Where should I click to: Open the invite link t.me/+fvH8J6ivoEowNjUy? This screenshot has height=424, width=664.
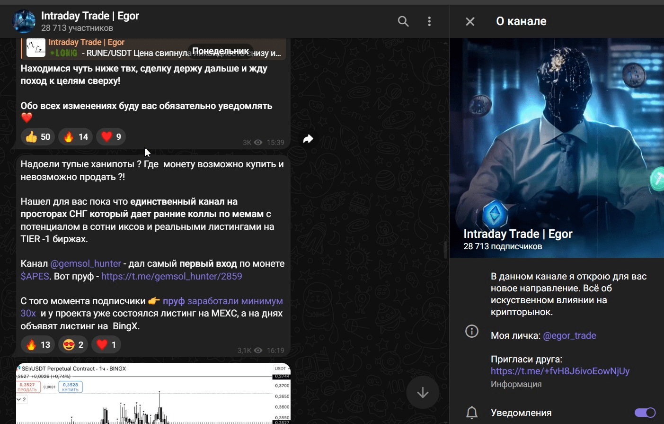click(560, 371)
